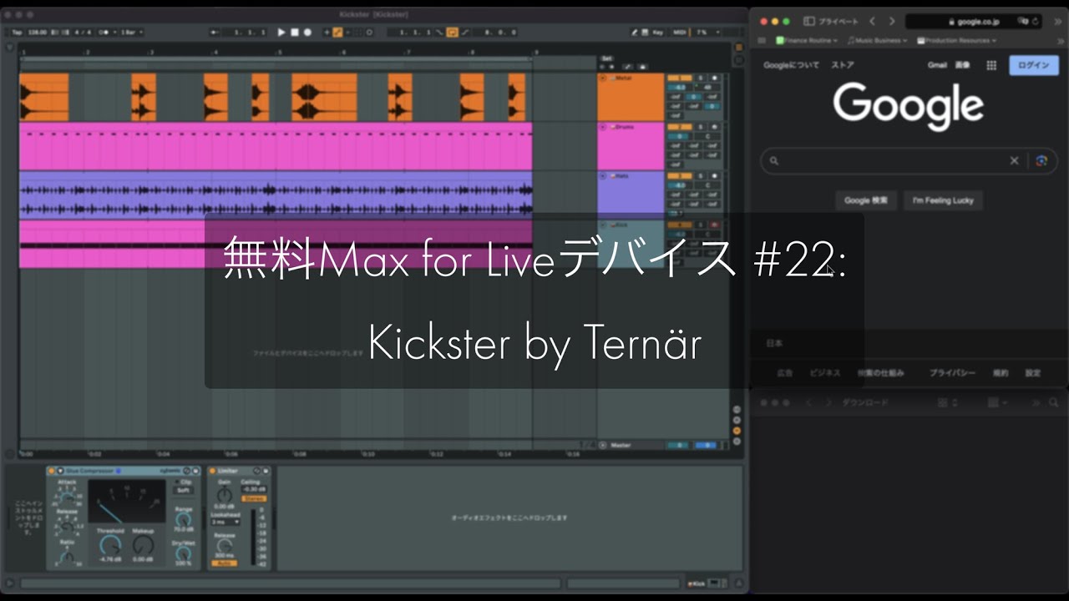This screenshot has height=601, width=1069.
Task: Open the Gmail link
Action: tap(936, 65)
